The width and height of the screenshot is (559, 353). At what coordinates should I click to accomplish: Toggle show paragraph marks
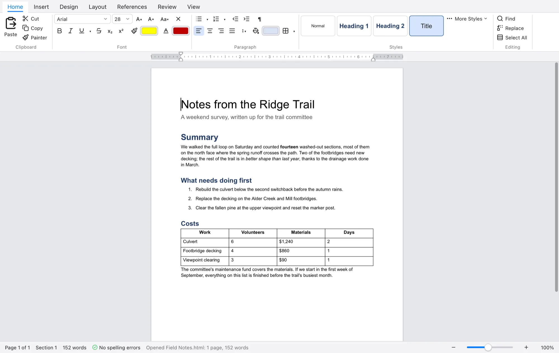pos(259,19)
